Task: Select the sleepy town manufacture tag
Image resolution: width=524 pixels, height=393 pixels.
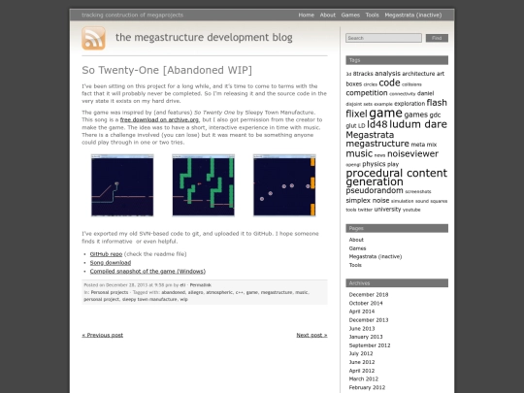Action: (x=149, y=300)
